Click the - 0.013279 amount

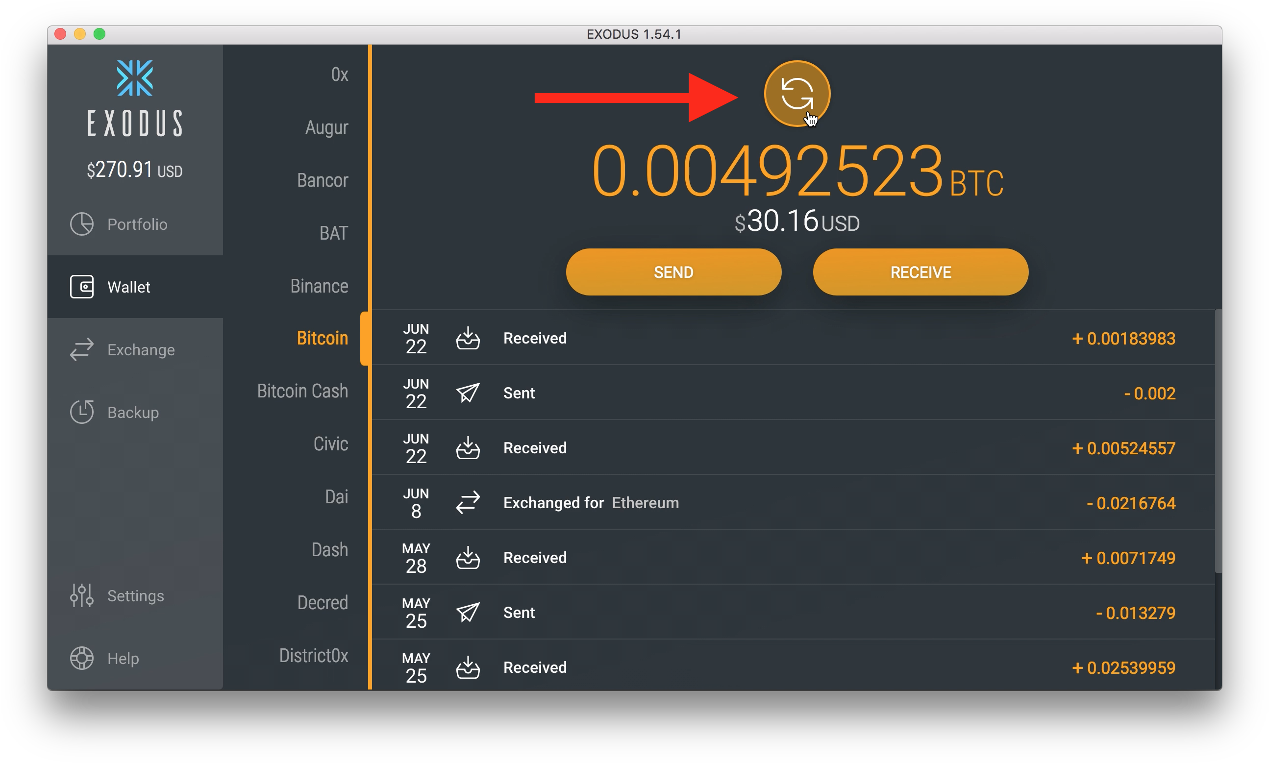(x=1135, y=613)
